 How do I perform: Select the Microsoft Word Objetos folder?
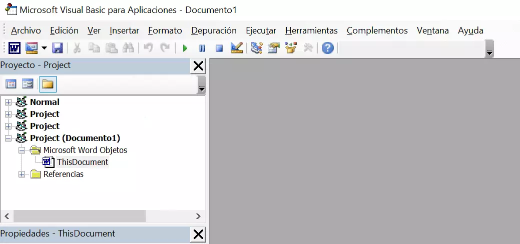(x=85, y=150)
